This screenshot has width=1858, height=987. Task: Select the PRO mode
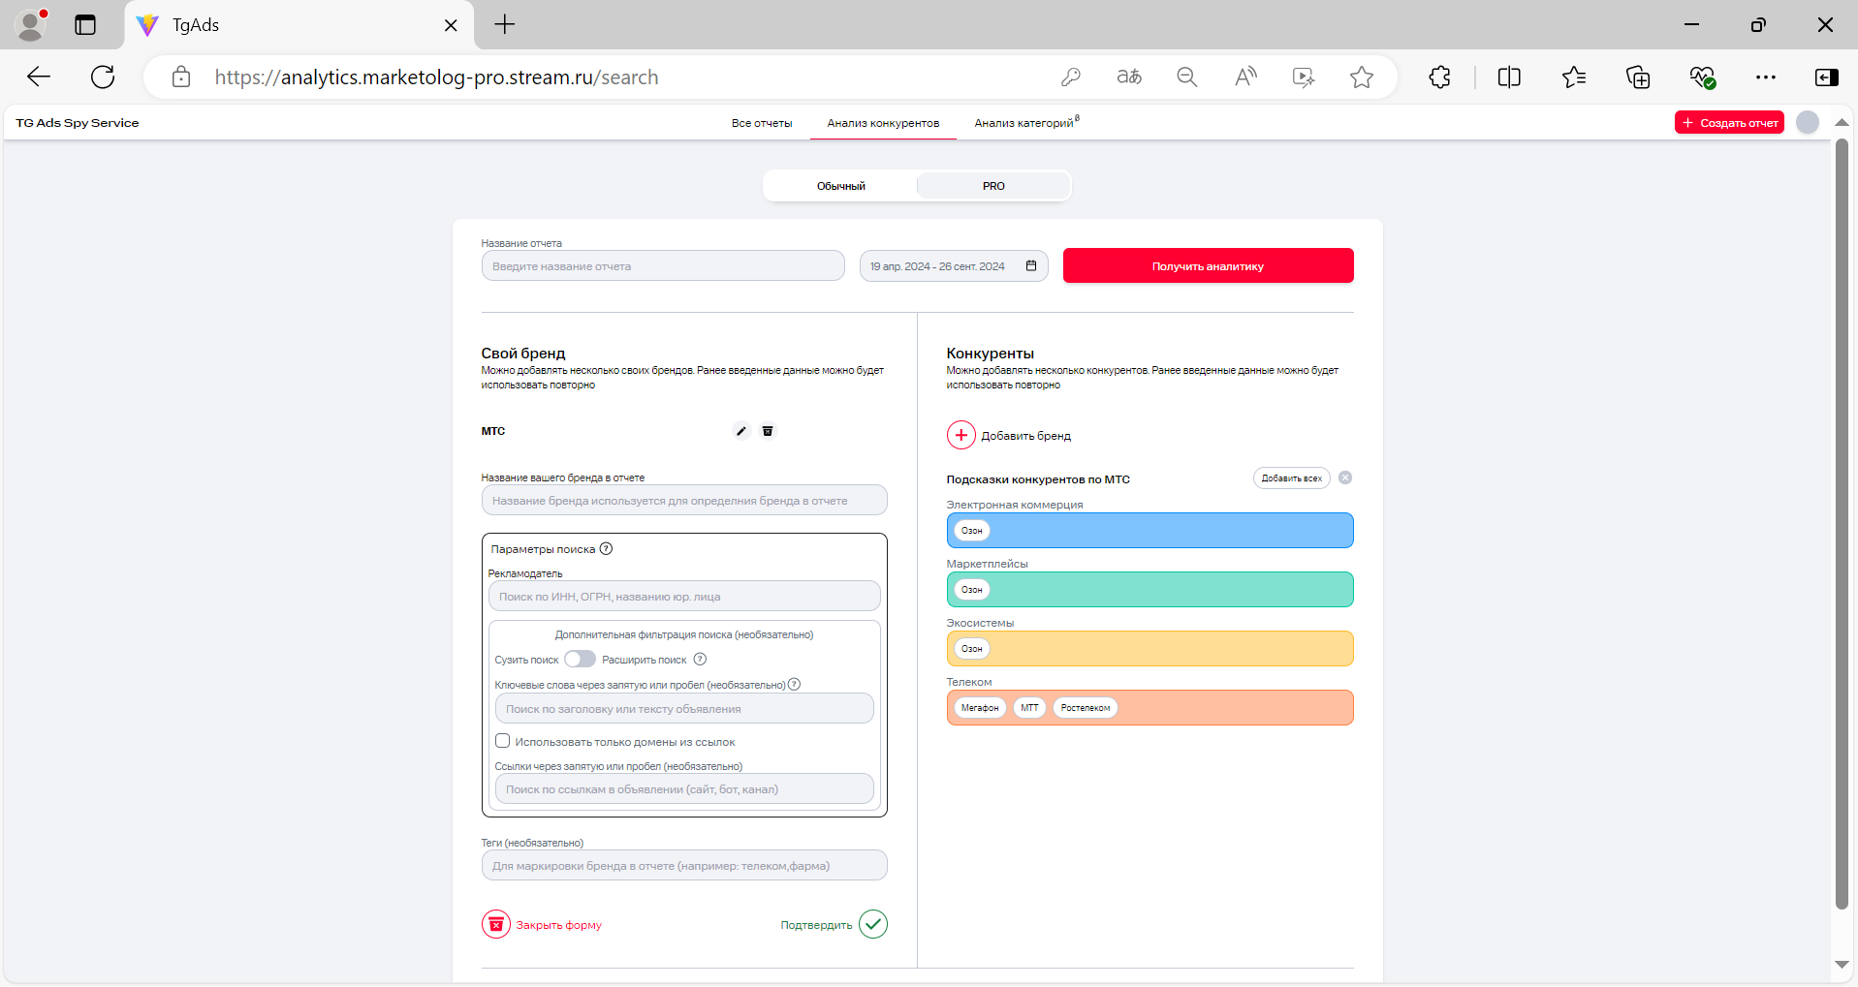[993, 186]
